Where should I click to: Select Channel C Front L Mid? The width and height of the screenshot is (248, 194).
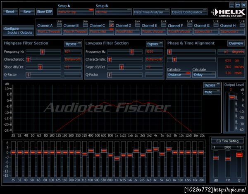(x=101, y=31)
